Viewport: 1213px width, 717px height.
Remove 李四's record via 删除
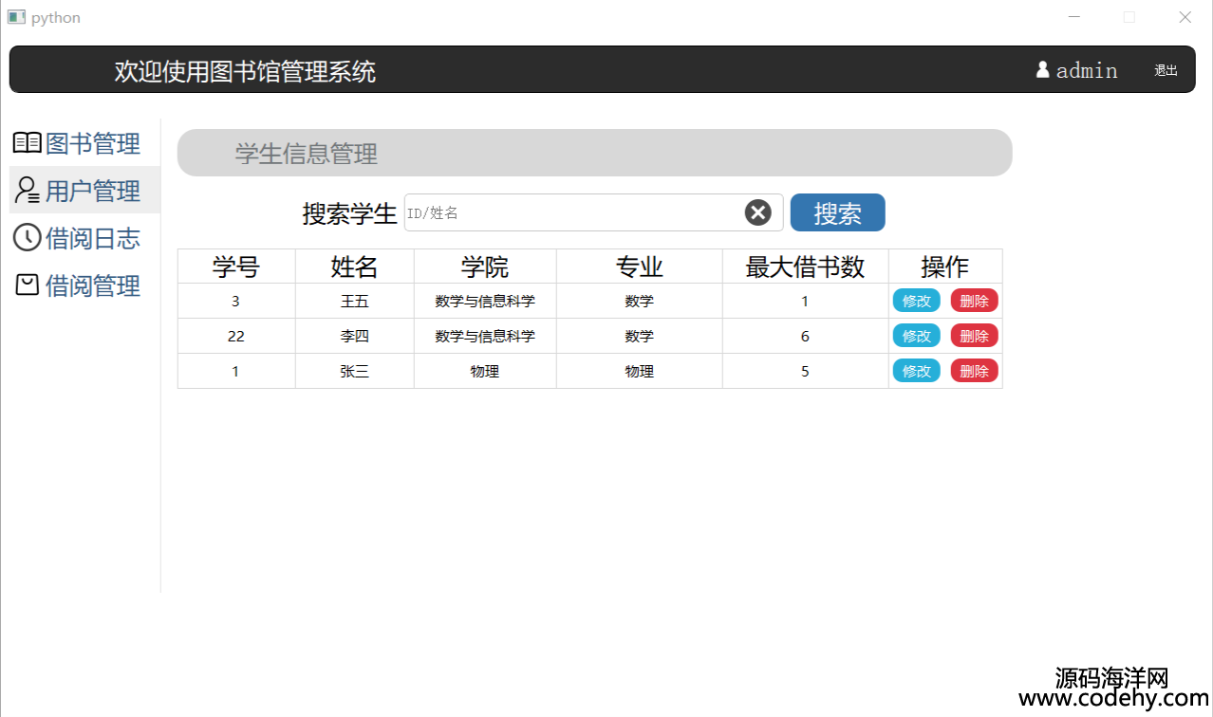[x=974, y=336]
